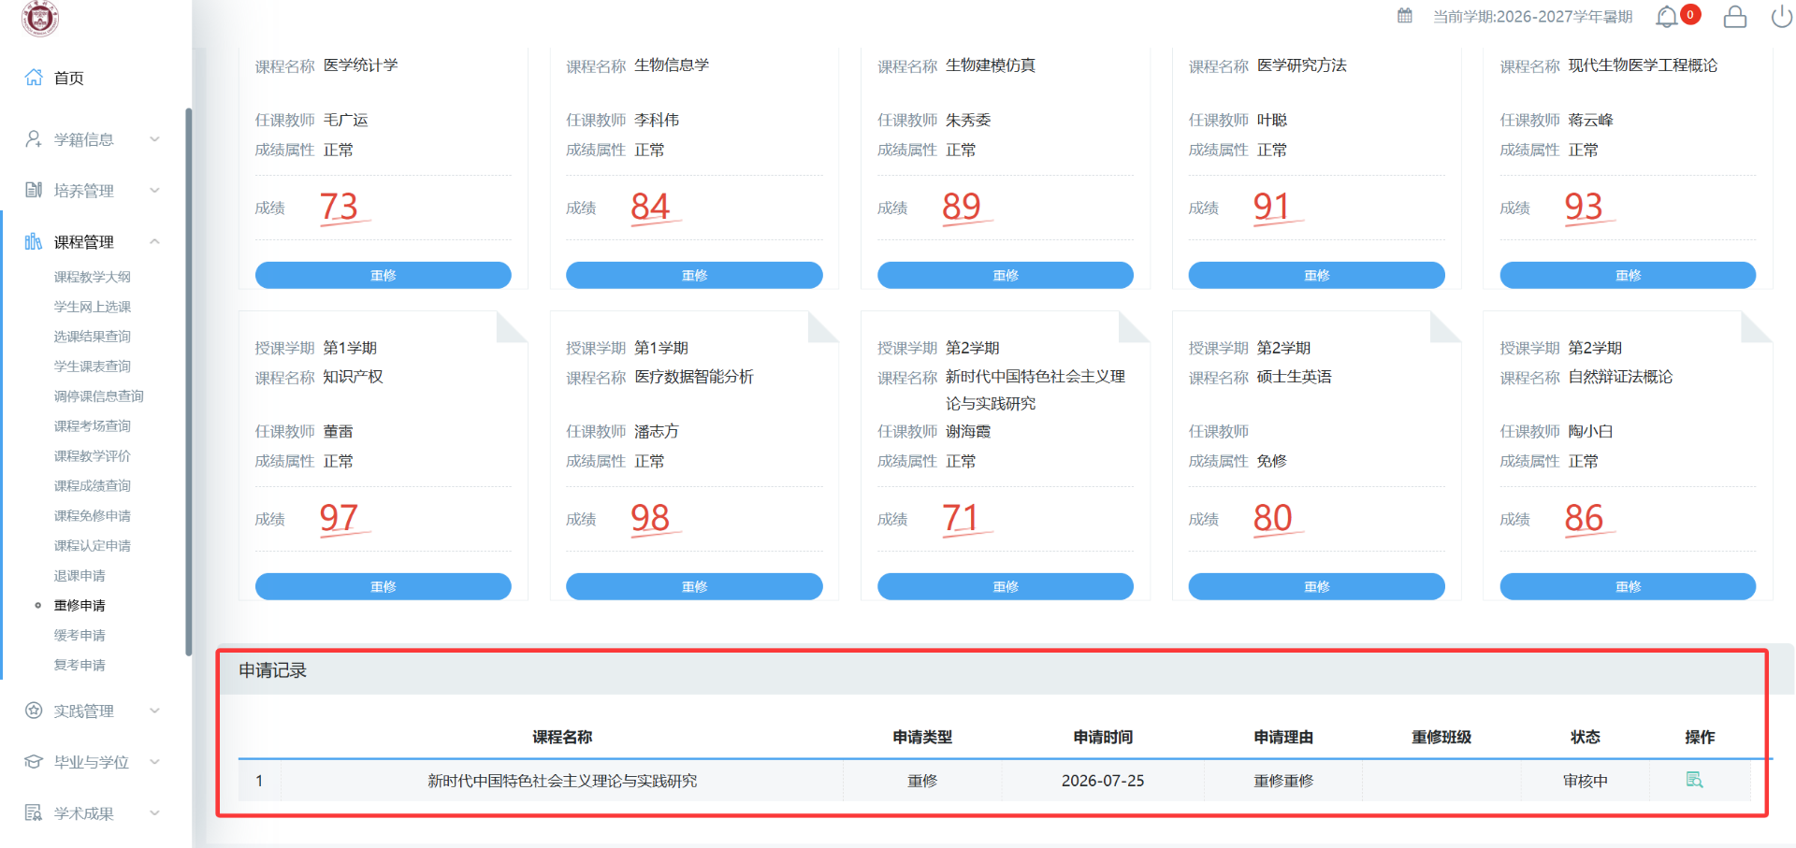Click 重修 button for 医学研究方法

pos(1317,275)
